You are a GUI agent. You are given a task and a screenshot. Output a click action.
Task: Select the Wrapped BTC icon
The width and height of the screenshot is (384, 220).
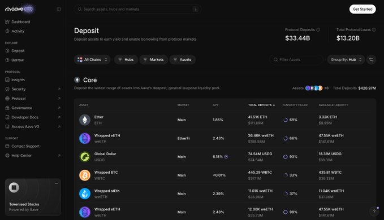point(85,175)
